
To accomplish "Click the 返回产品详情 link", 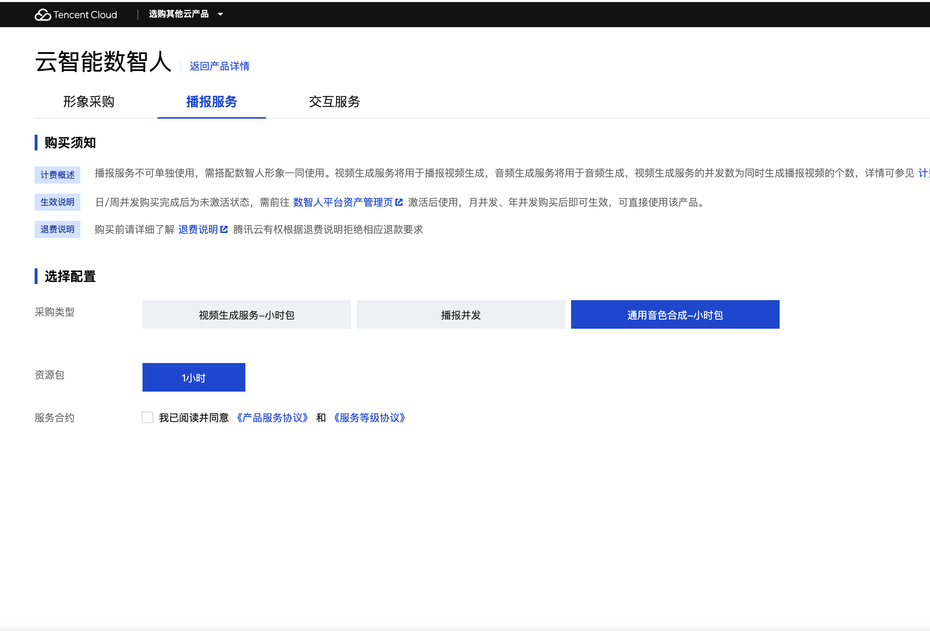I will pyautogui.click(x=219, y=66).
